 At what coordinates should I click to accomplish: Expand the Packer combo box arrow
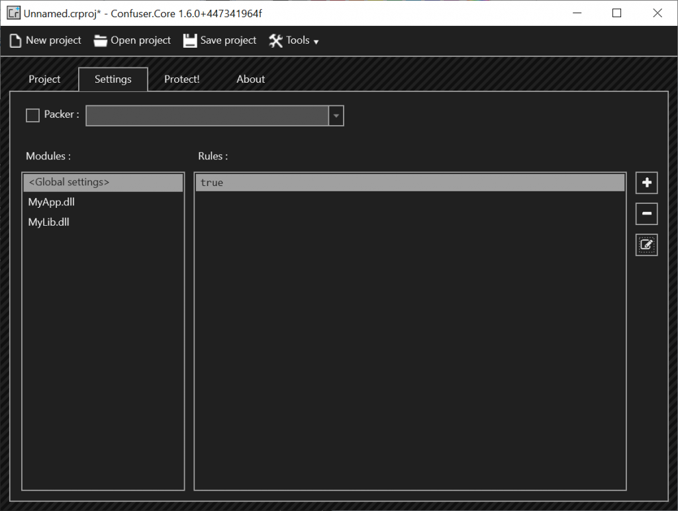click(336, 116)
